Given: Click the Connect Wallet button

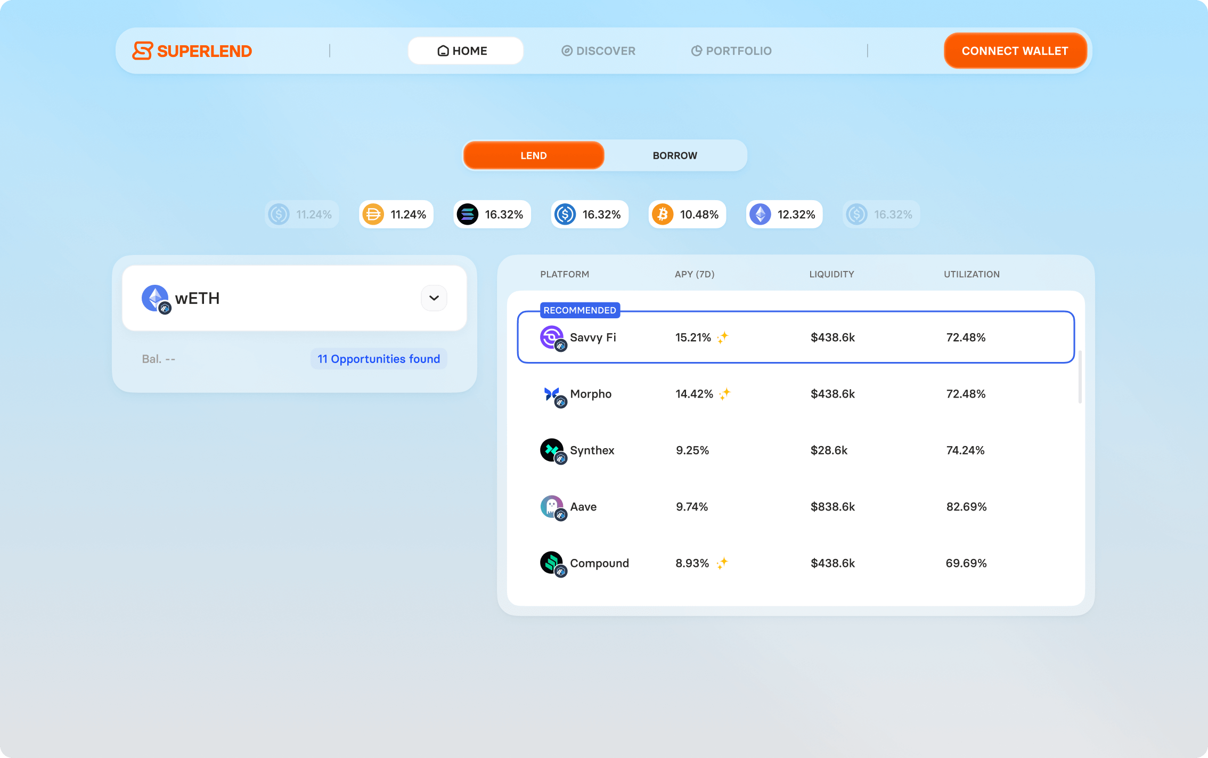Looking at the screenshot, I should pyautogui.click(x=1015, y=51).
